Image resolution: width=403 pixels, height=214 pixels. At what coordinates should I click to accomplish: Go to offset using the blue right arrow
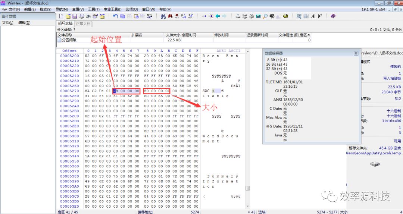(204, 16)
